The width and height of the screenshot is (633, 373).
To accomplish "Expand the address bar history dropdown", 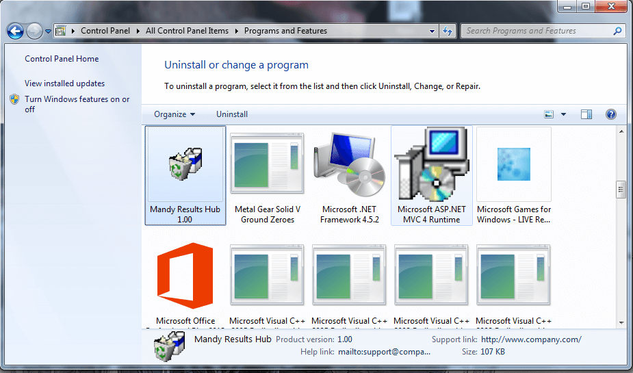I will 432,31.
